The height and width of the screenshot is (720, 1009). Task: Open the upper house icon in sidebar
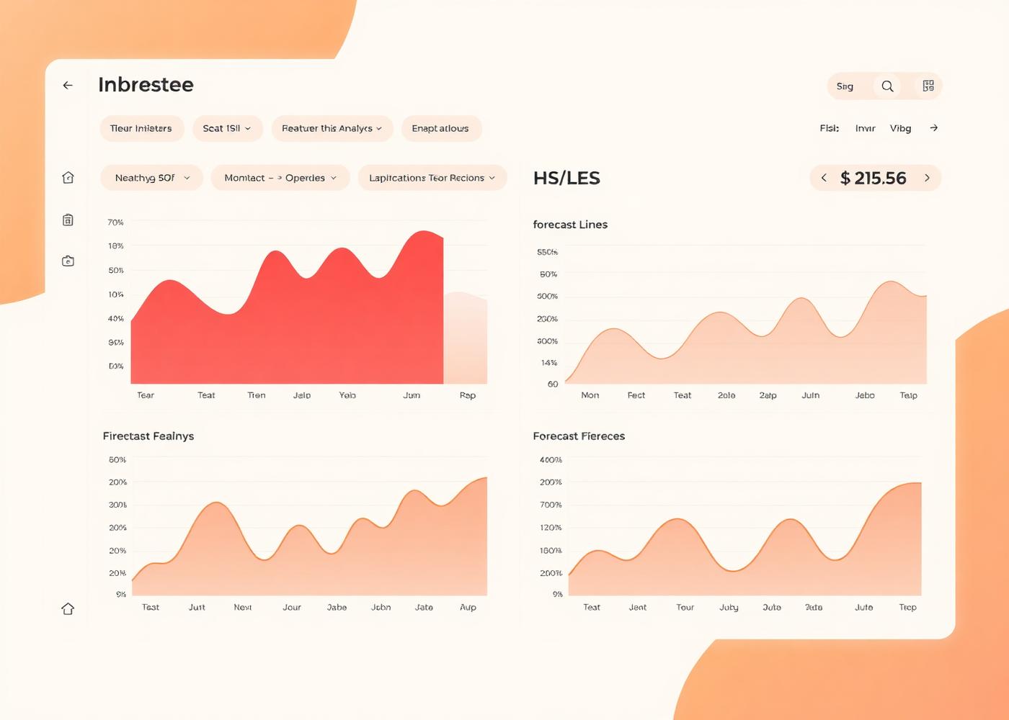click(x=68, y=177)
